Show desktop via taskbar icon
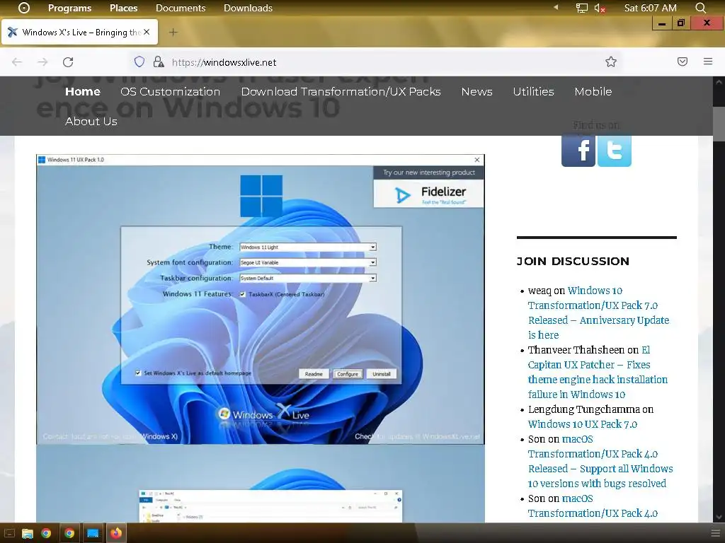 pyautogui.click(x=9, y=533)
